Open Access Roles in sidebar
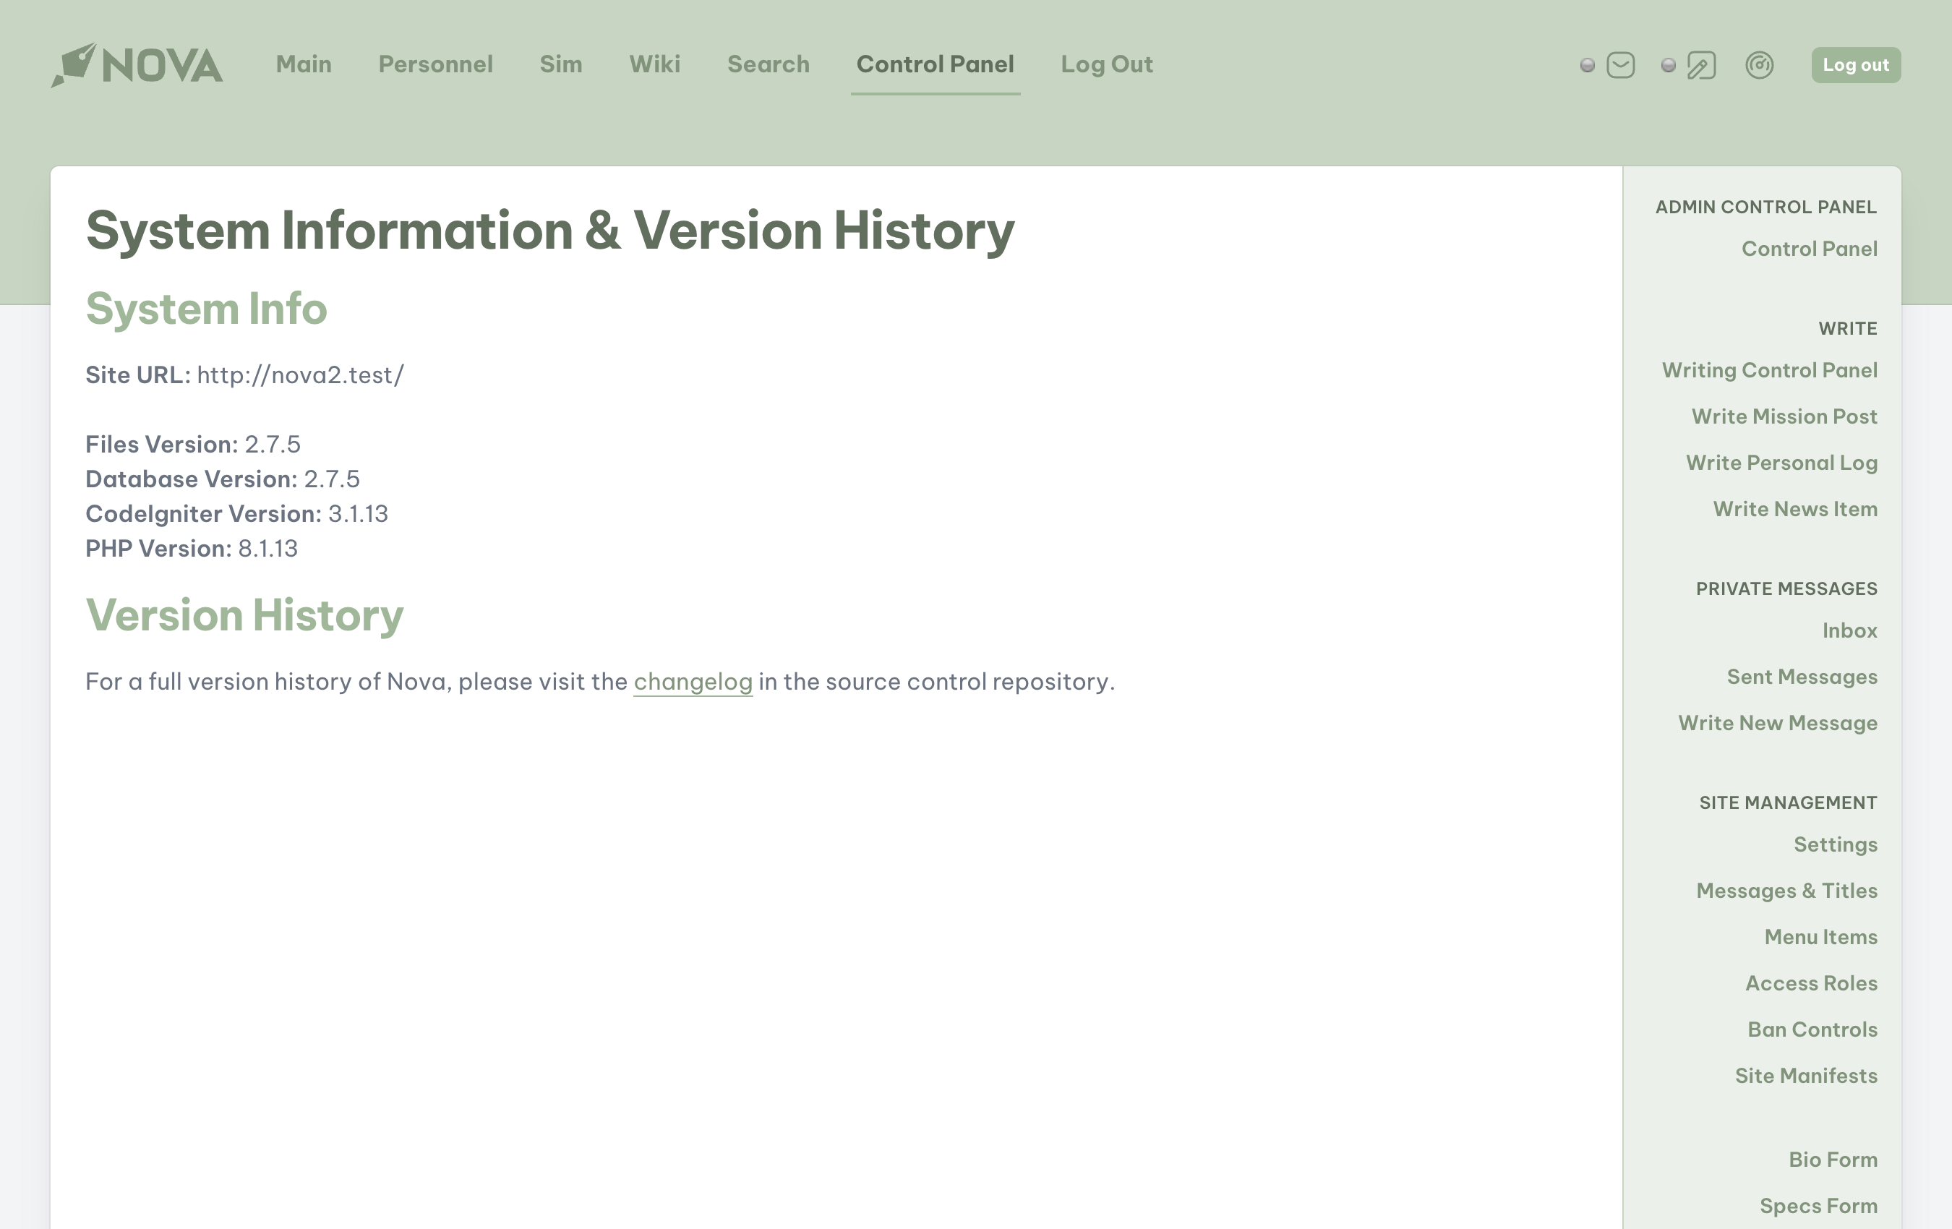 [1810, 982]
